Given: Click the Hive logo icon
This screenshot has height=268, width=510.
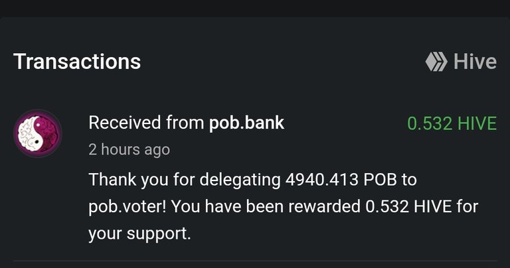Looking at the screenshot, I should tap(436, 62).
